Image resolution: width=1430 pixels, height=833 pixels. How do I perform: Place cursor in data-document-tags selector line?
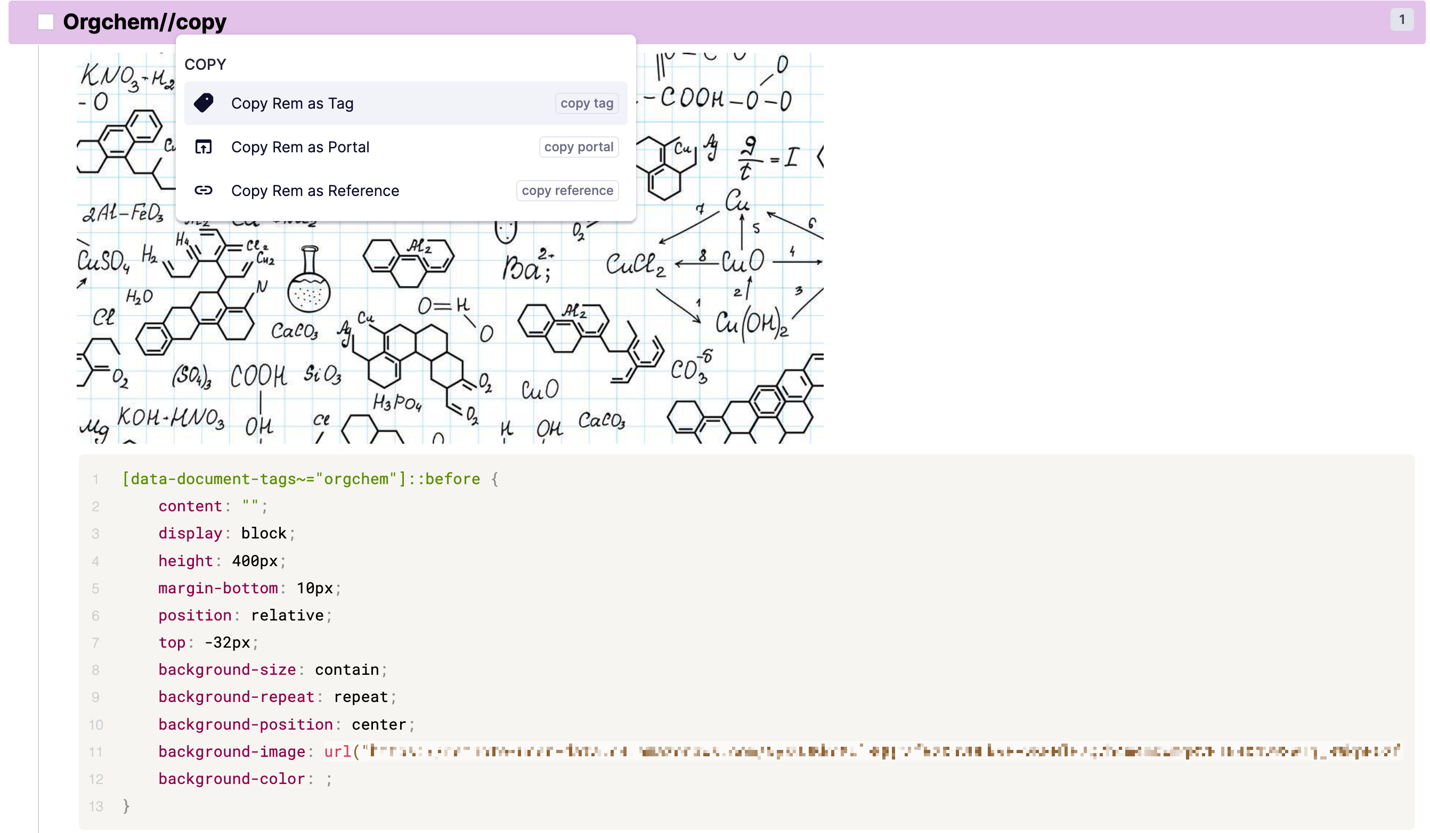[300, 479]
